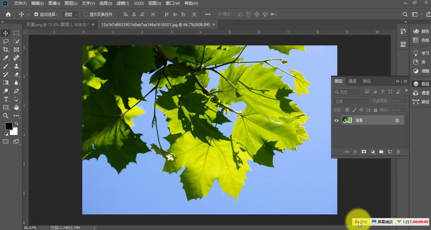Open the 图像(I) menu
Image resolution: width=431 pixels, height=230 pixels.
54,3
